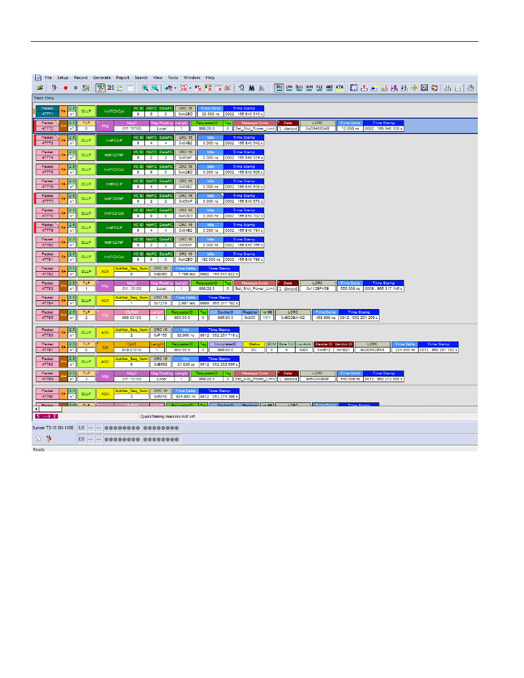524x678 pixels.
Task: Open the gauge icon in device status panel
Action: point(37,439)
